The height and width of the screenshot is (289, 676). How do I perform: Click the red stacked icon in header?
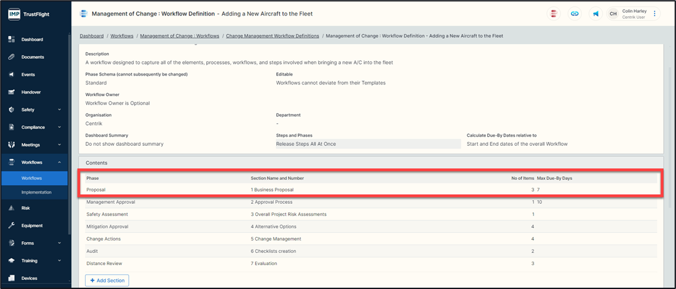553,14
